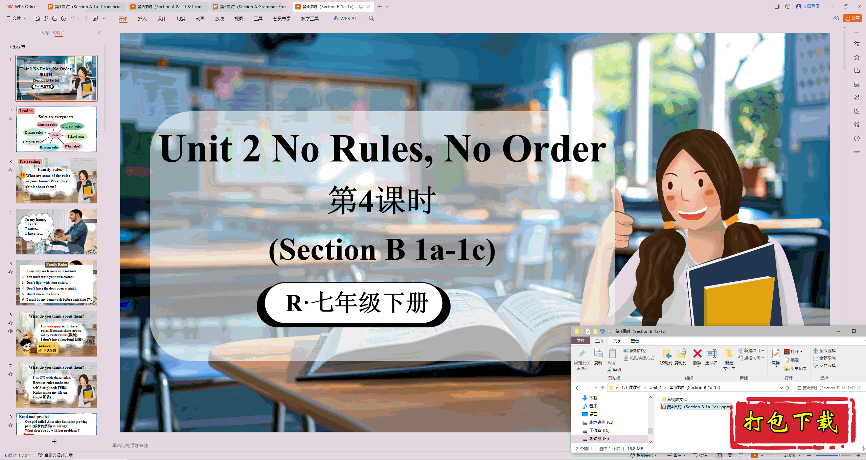Switch to 第2课时 document tab

coord(168,7)
